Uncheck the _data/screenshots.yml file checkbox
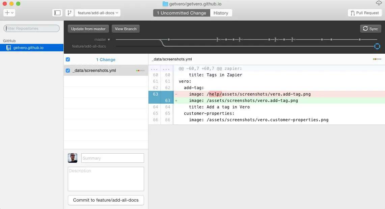The height and width of the screenshot is (209, 385). [x=67, y=71]
